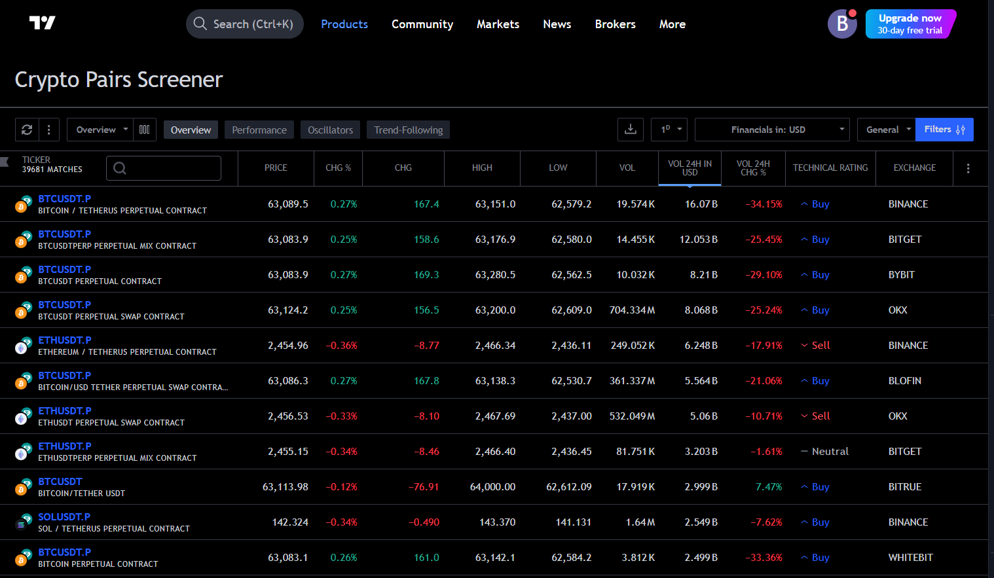The width and height of the screenshot is (994, 578).
Task: Open the table column settings three-dot icon
Action: pyautogui.click(x=968, y=168)
